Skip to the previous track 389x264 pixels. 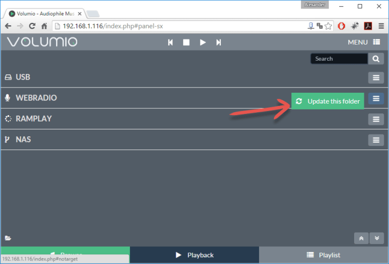point(170,42)
